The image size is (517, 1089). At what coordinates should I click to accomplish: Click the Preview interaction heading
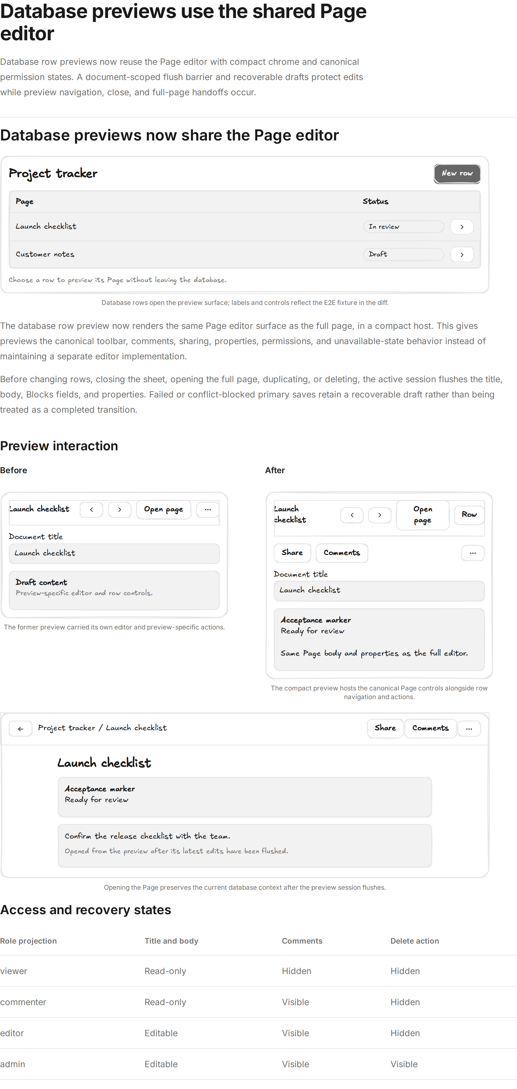[59, 446]
